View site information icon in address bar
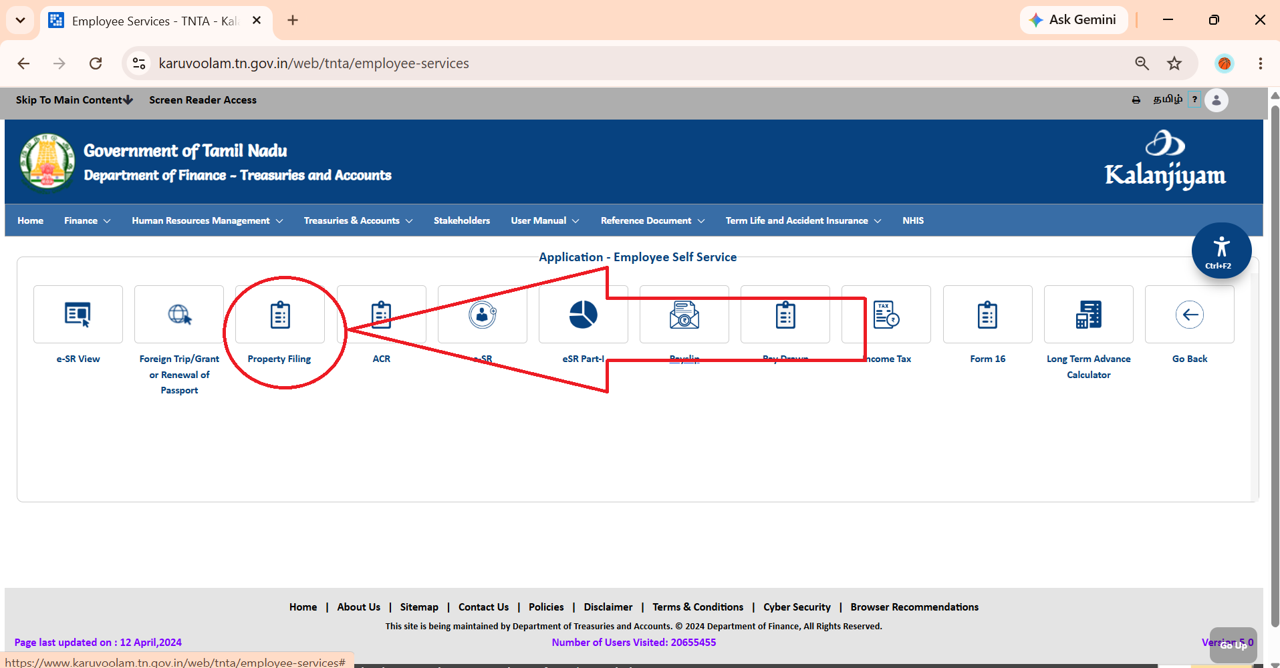The image size is (1280, 668). click(139, 63)
